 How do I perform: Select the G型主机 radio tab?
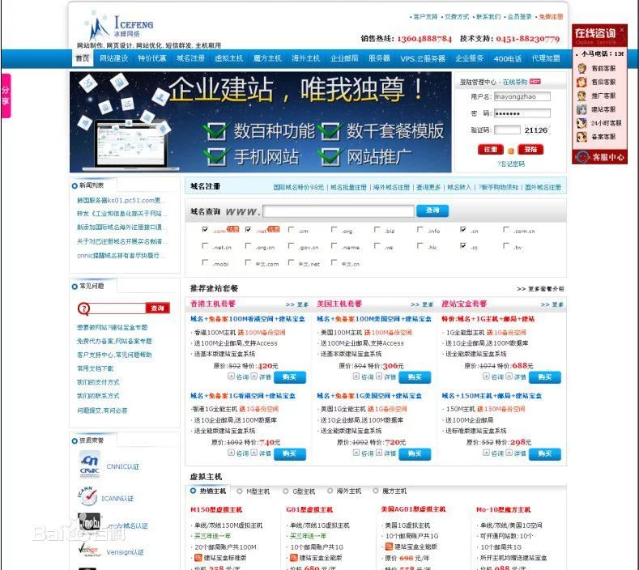(x=286, y=491)
